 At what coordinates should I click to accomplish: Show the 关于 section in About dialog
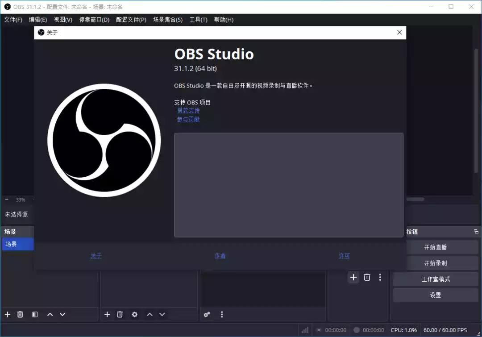coord(96,255)
